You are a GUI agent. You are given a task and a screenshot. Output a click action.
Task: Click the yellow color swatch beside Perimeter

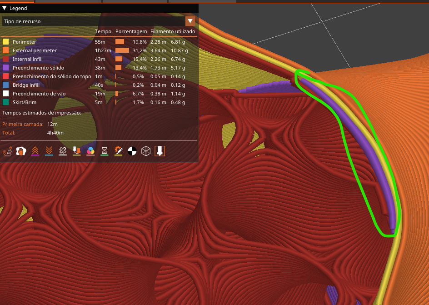(6, 41)
